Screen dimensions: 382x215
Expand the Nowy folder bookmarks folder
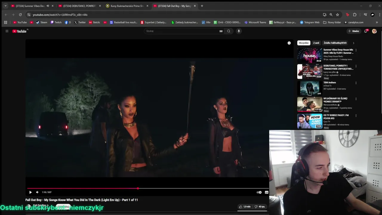332,22
